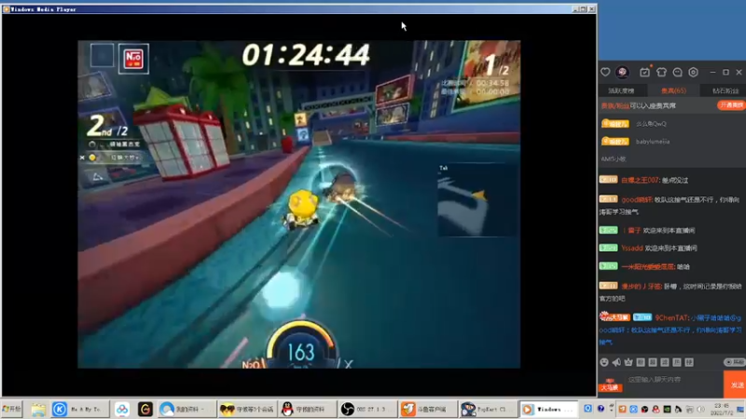Screen dimensions: 746x419
Task: Open the daily task calendar icon
Action: pyautogui.click(x=644, y=73)
